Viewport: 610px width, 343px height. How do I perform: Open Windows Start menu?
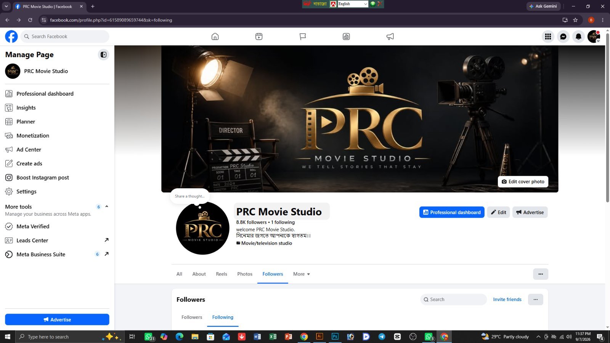(7, 337)
